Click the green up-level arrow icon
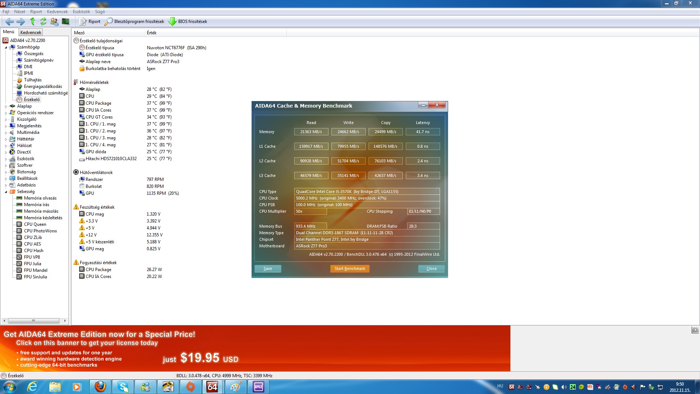700x394 pixels. [32, 22]
